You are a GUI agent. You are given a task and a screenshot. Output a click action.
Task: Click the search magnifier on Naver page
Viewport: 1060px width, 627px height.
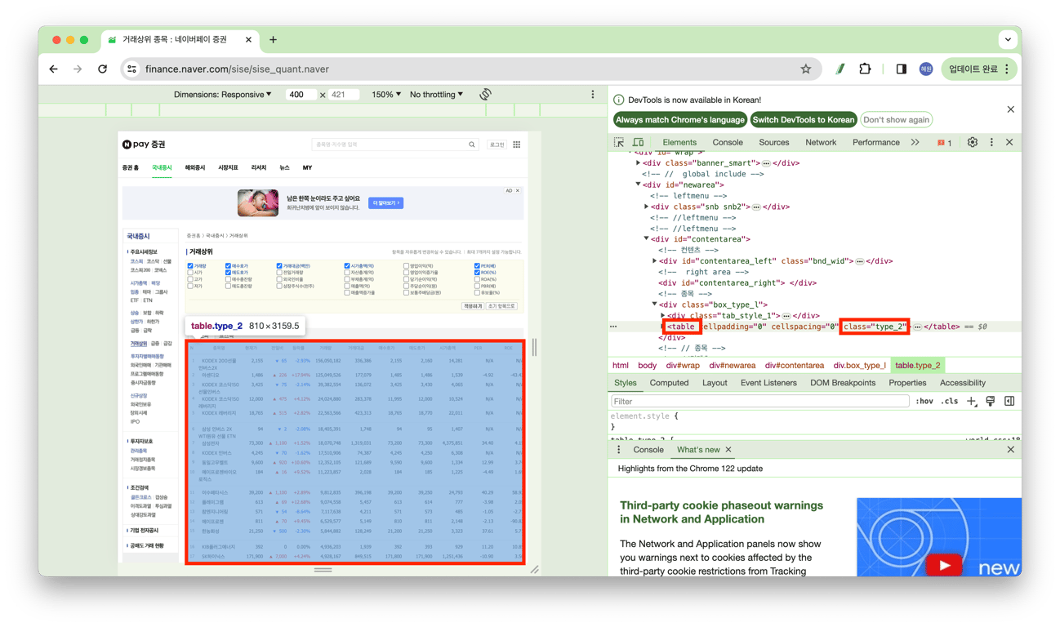pyautogui.click(x=472, y=145)
